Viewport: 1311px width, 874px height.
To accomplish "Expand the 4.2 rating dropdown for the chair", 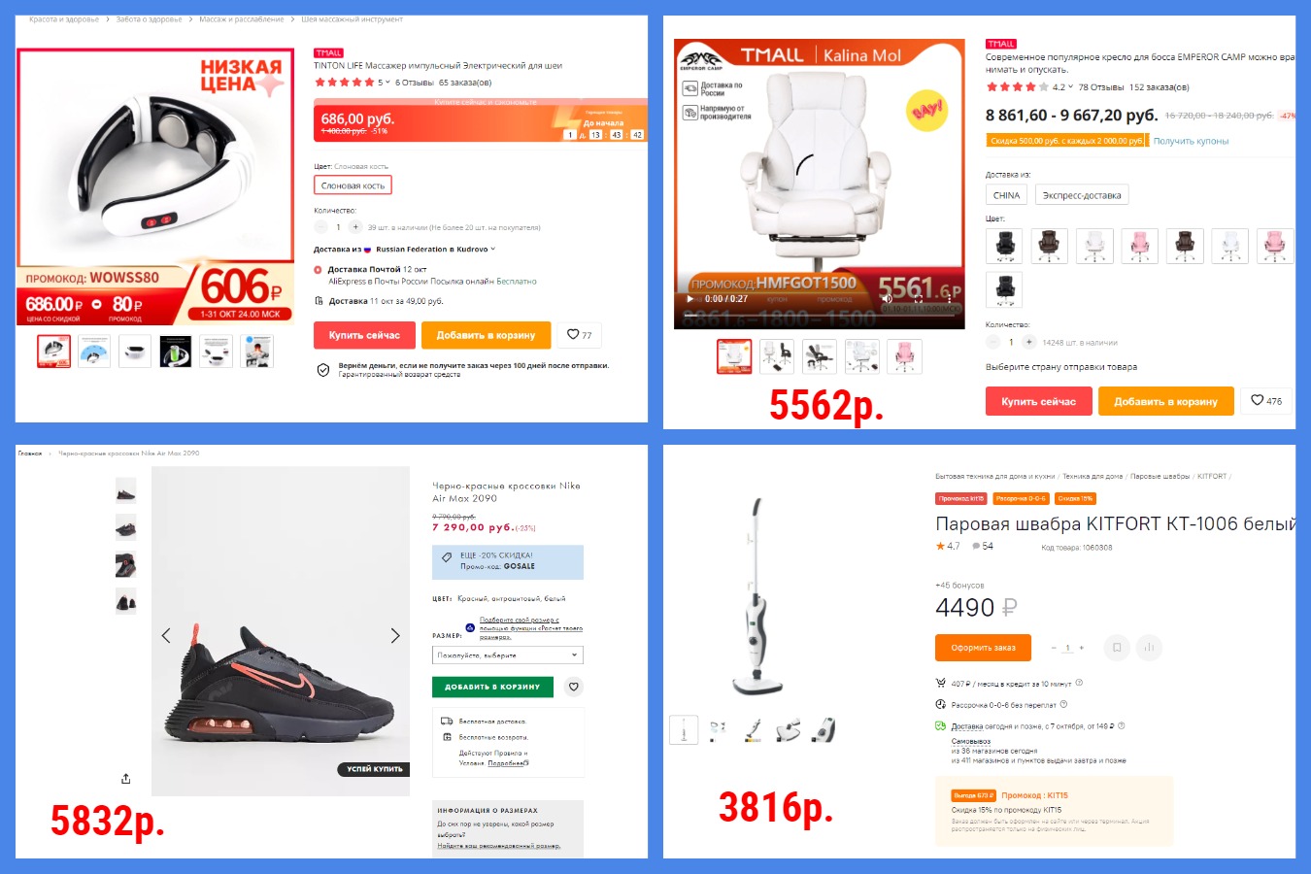I will (x=1062, y=87).
